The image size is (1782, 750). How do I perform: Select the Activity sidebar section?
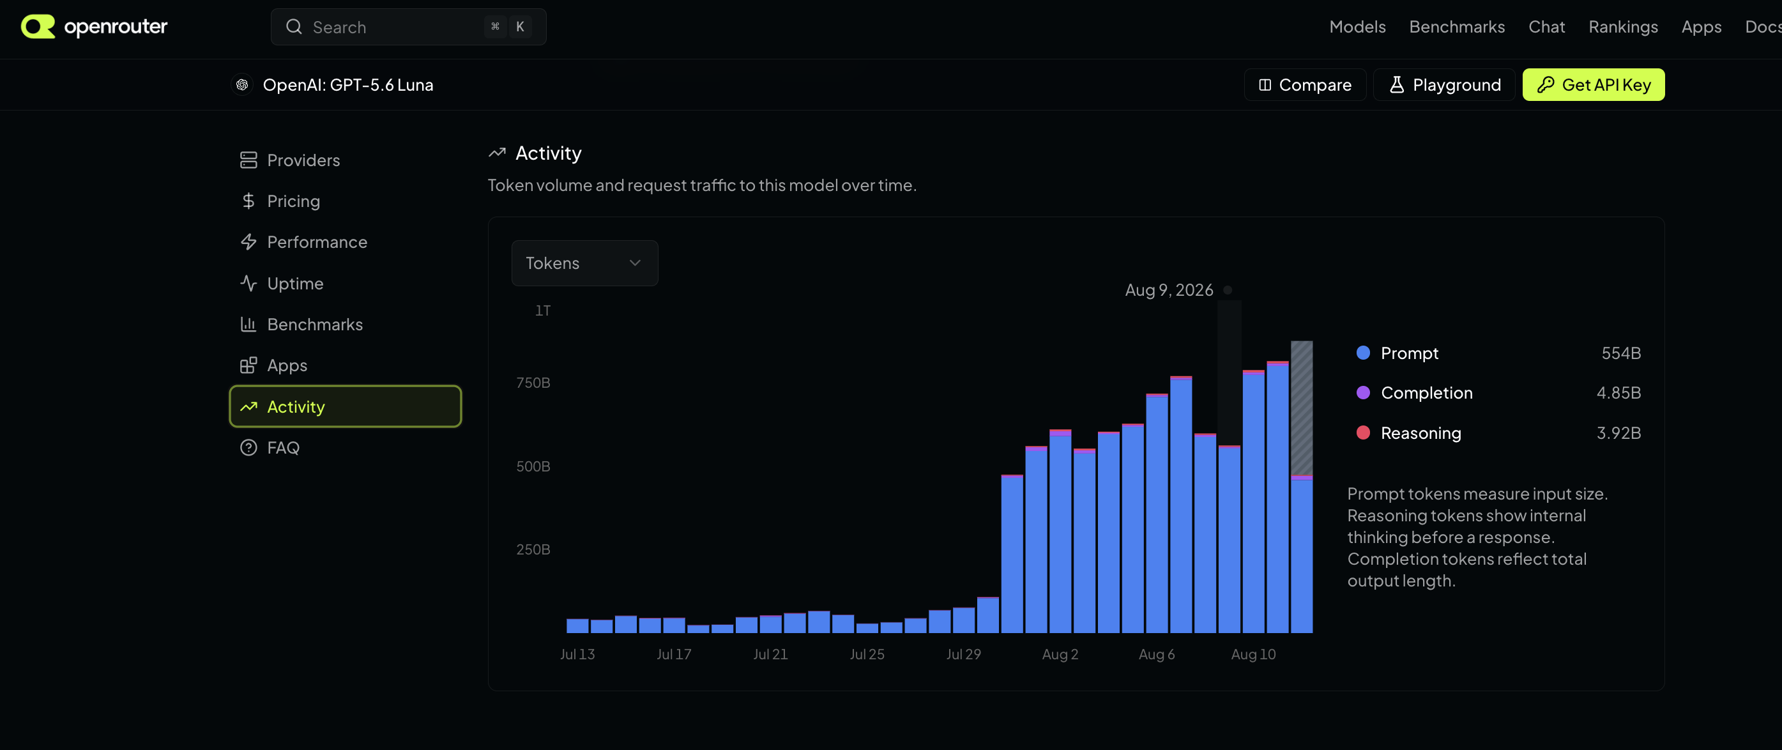tap(345, 407)
